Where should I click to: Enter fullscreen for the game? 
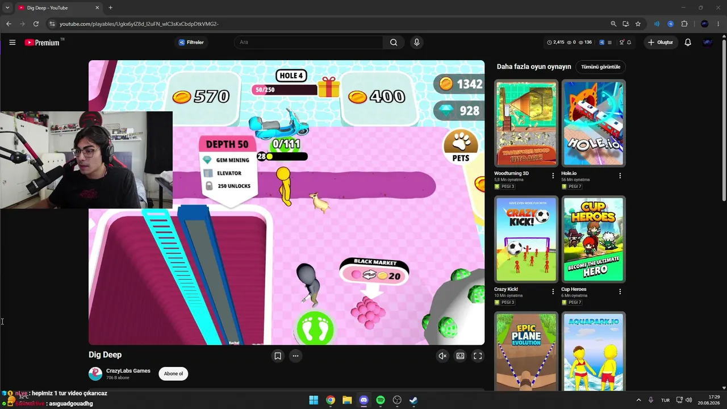tap(478, 356)
